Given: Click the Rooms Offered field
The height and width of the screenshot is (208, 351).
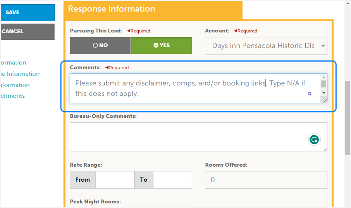Looking at the screenshot, I should click(266, 180).
